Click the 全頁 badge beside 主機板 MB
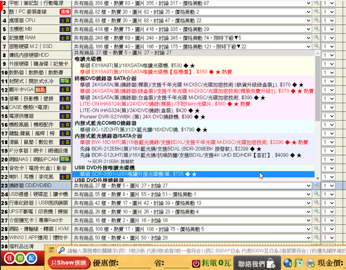Viewport: 346px width, 270px height. point(65,29)
